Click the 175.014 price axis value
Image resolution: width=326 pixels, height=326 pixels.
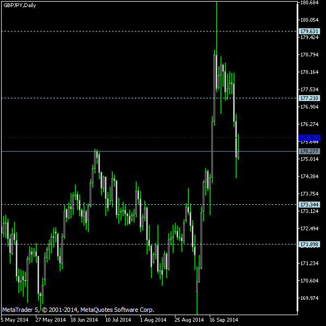pos(309,159)
